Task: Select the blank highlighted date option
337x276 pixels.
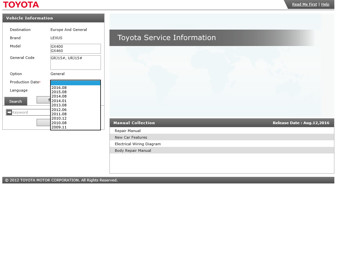Action: tap(76, 83)
